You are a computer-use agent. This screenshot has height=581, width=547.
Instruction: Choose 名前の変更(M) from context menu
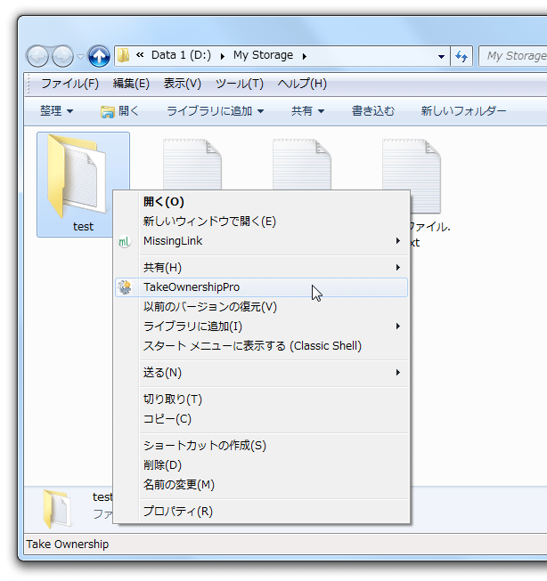261,485
